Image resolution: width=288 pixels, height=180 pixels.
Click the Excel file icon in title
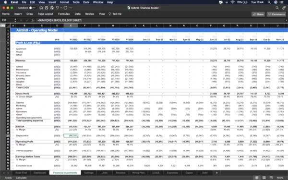click(x=129, y=8)
